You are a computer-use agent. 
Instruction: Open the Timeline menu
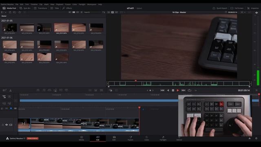click(x=34, y=4)
